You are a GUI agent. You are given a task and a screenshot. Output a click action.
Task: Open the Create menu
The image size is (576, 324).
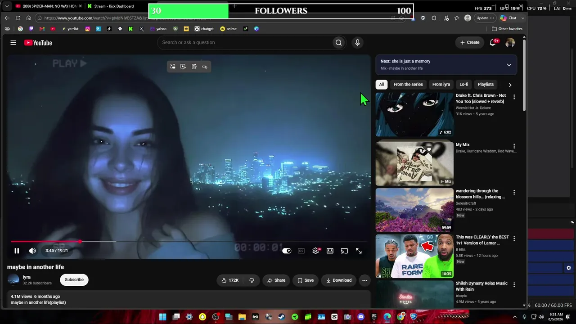pos(470,42)
